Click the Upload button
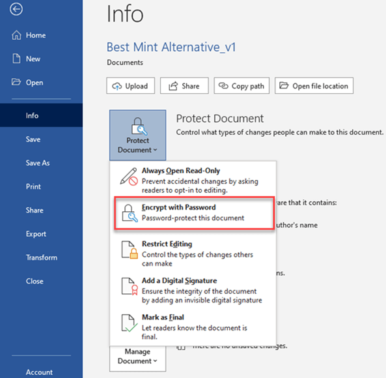The image size is (386, 378). point(130,85)
